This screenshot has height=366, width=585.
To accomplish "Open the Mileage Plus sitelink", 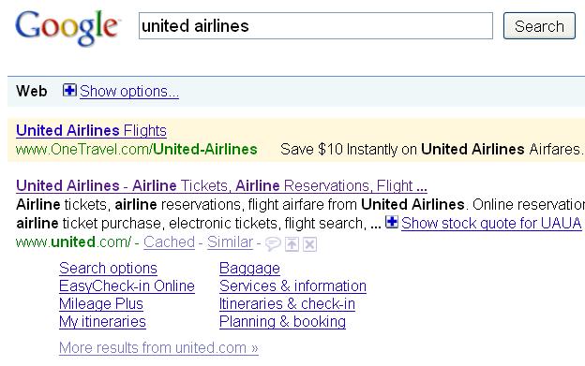I will click(101, 304).
